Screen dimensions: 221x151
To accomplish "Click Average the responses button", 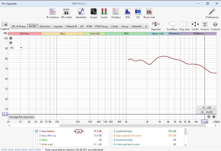I will (x=21, y=117).
